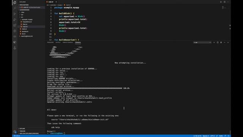This screenshot has height=137, width=243.
Task: Switch to the Debug Console tab
Action: (x=68, y=42)
